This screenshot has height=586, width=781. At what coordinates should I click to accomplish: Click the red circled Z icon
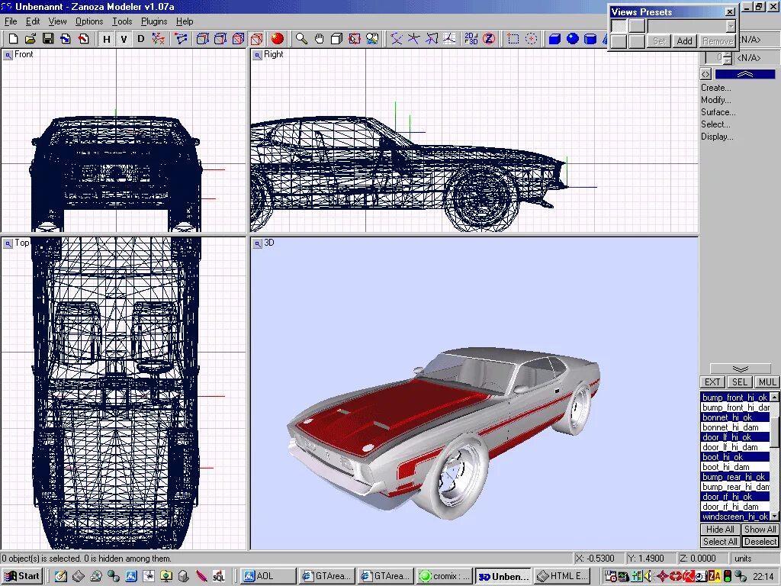tap(489, 39)
